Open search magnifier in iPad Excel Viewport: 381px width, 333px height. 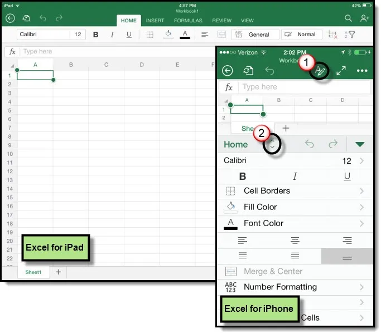(x=348, y=18)
